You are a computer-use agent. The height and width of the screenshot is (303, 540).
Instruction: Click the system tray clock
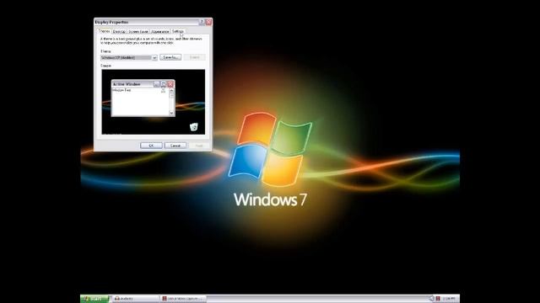coord(449,299)
